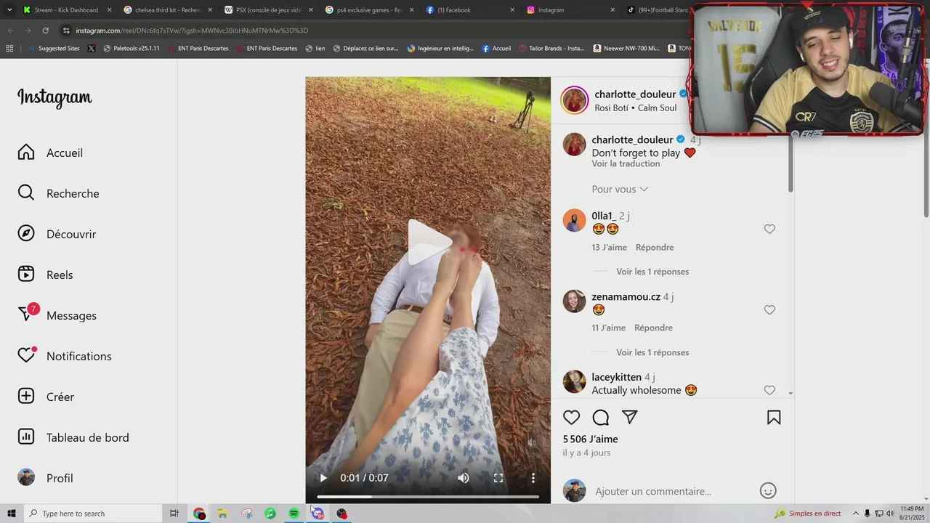Like the 0lla1_ comment

pos(769,229)
